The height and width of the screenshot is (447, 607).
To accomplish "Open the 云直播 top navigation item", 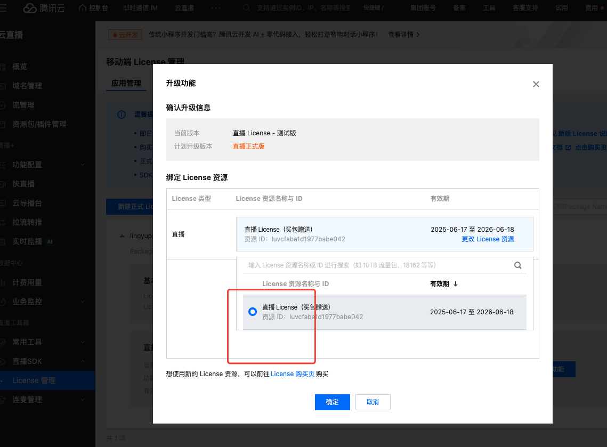I will coord(184,8).
